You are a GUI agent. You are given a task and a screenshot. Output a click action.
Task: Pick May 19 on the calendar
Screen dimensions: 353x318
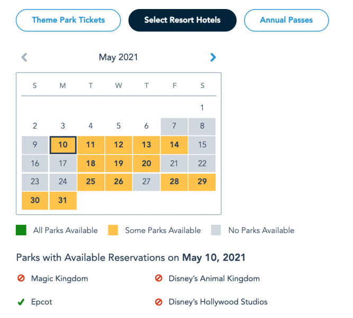click(119, 163)
